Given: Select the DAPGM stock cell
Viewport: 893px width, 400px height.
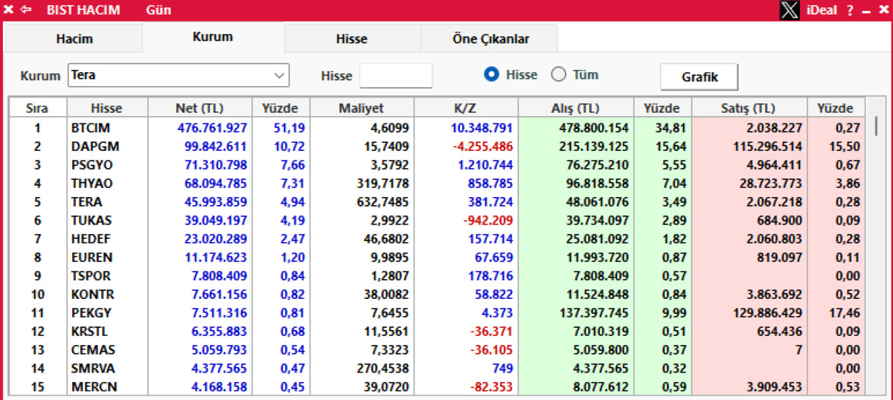Looking at the screenshot, I should (x=107, y=146).
